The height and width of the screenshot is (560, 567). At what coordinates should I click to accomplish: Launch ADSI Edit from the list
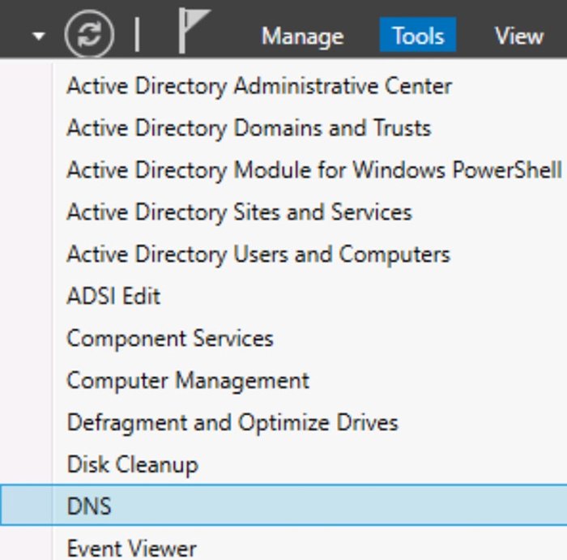(x=113, y=297)
